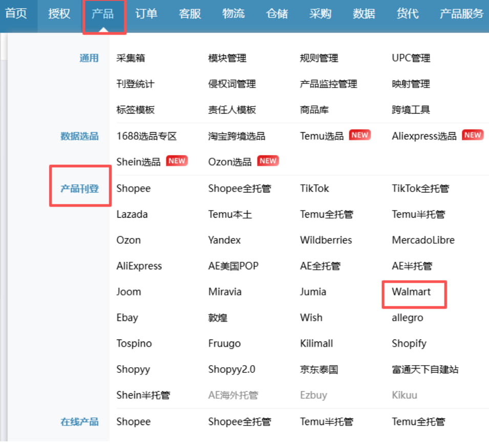Open Lazada product listing
The height and width of the screenshot is (445, 489).
(132, 215)
